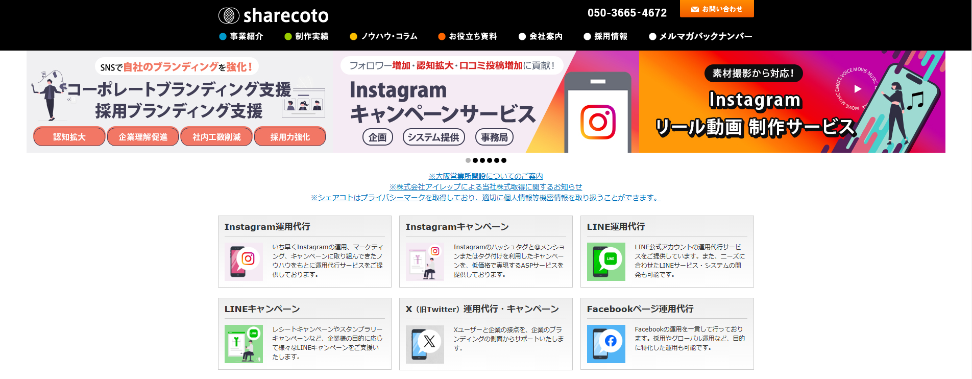Open the Instagramキャンペーン card heading
Viewport: 972px width, 379px height.
(457, 227)
